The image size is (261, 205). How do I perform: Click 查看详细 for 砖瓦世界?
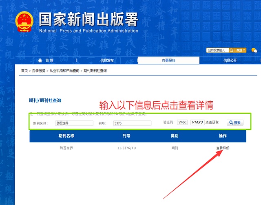pos(223,148)
